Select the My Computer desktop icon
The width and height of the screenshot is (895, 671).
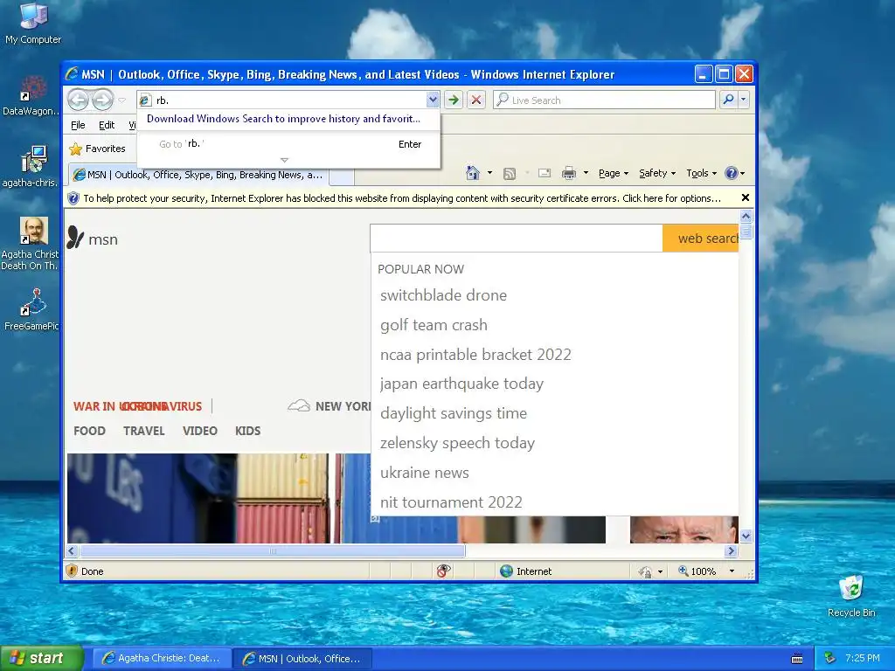click(x=33, y=24)
